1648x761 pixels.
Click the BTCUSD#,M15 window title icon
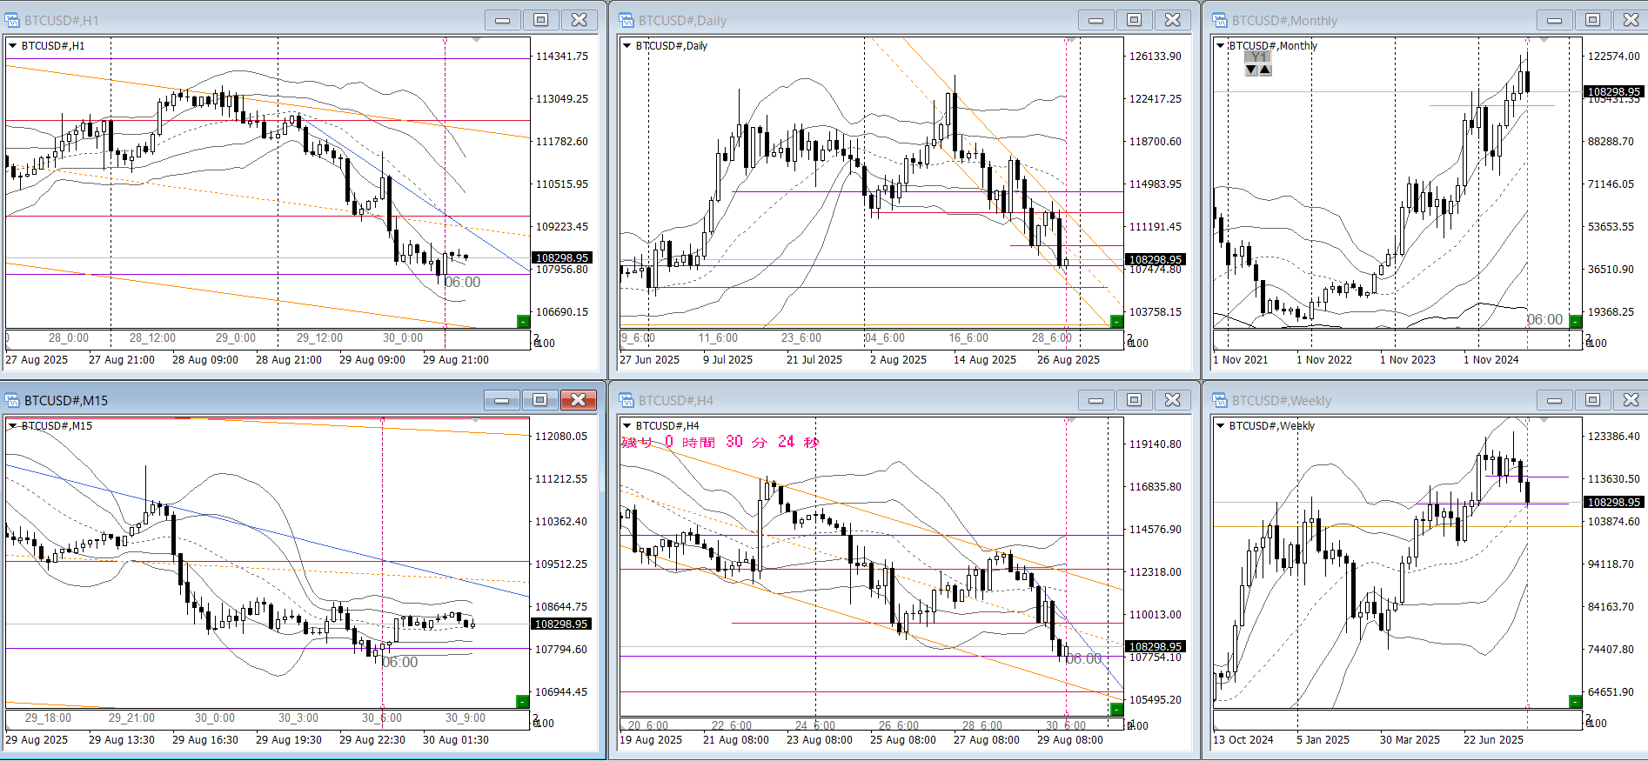13,400
